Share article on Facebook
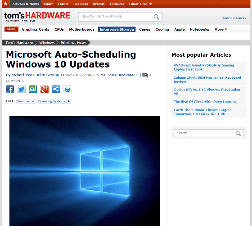 pos(10,89)
